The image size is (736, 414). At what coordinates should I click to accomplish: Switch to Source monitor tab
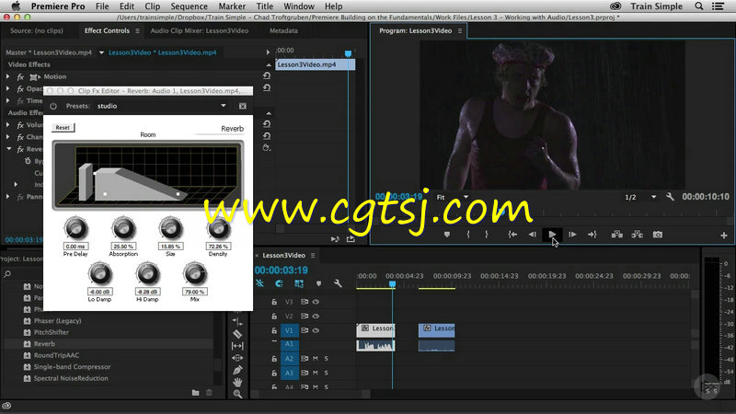pos(37,30)
